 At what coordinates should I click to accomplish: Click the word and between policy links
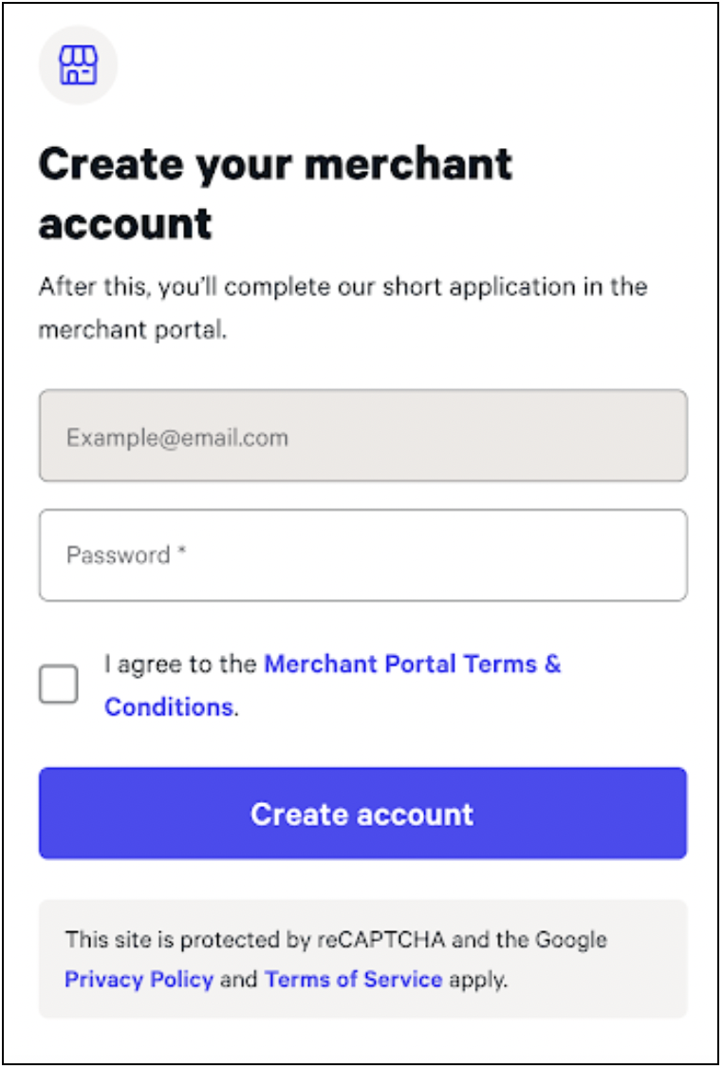pyautogui.click(x=238, y=980)
